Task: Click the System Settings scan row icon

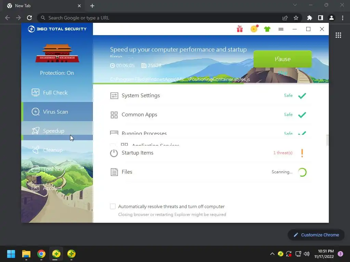Action: click(x=114, y=96)
